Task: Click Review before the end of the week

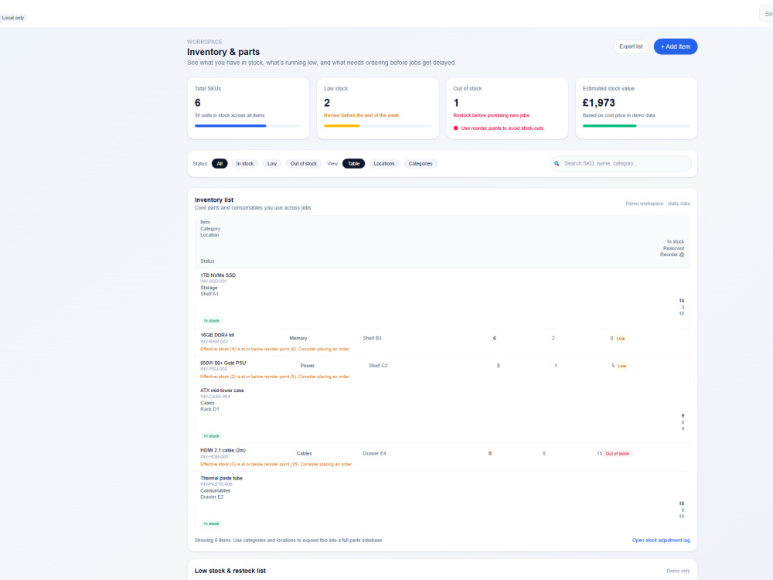Action: coord(361,115)
